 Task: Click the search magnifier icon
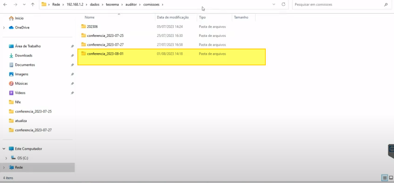pos(386,5)
